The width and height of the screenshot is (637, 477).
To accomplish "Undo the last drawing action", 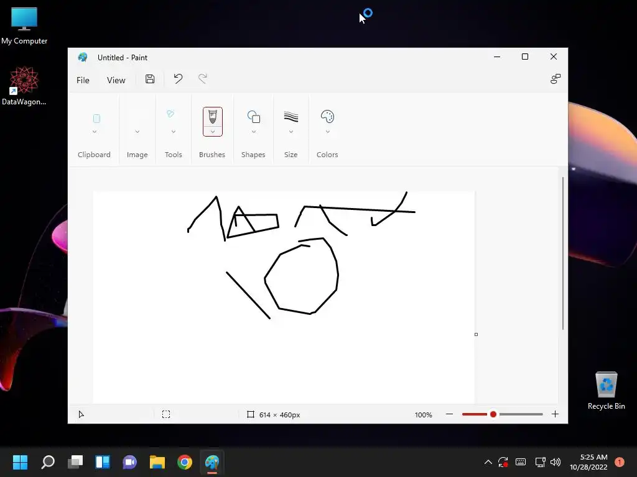I will coord(178,79).
